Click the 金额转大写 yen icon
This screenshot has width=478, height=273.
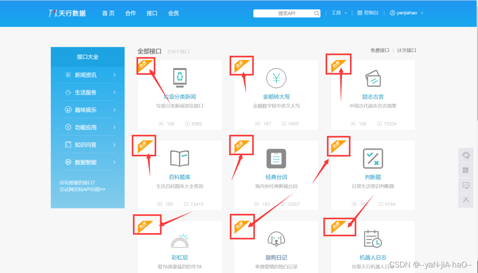coord(276,78)
